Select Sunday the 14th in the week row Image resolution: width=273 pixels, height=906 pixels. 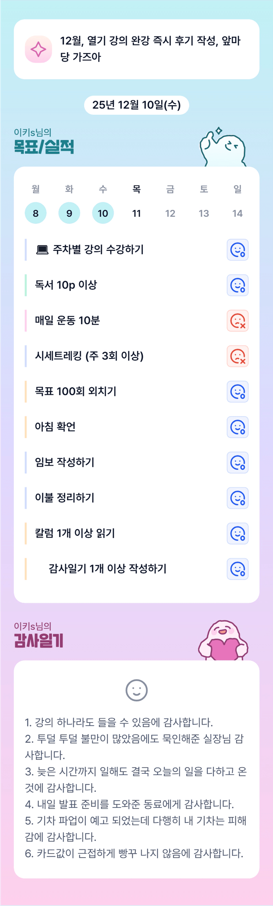tap(237, 213)
